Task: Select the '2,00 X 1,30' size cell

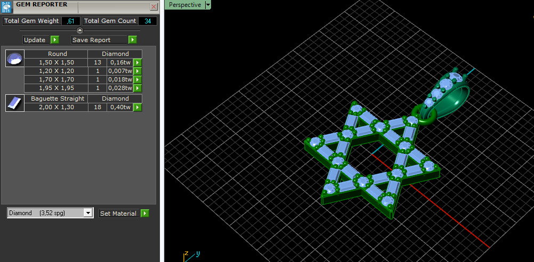Action: (56, 108)
